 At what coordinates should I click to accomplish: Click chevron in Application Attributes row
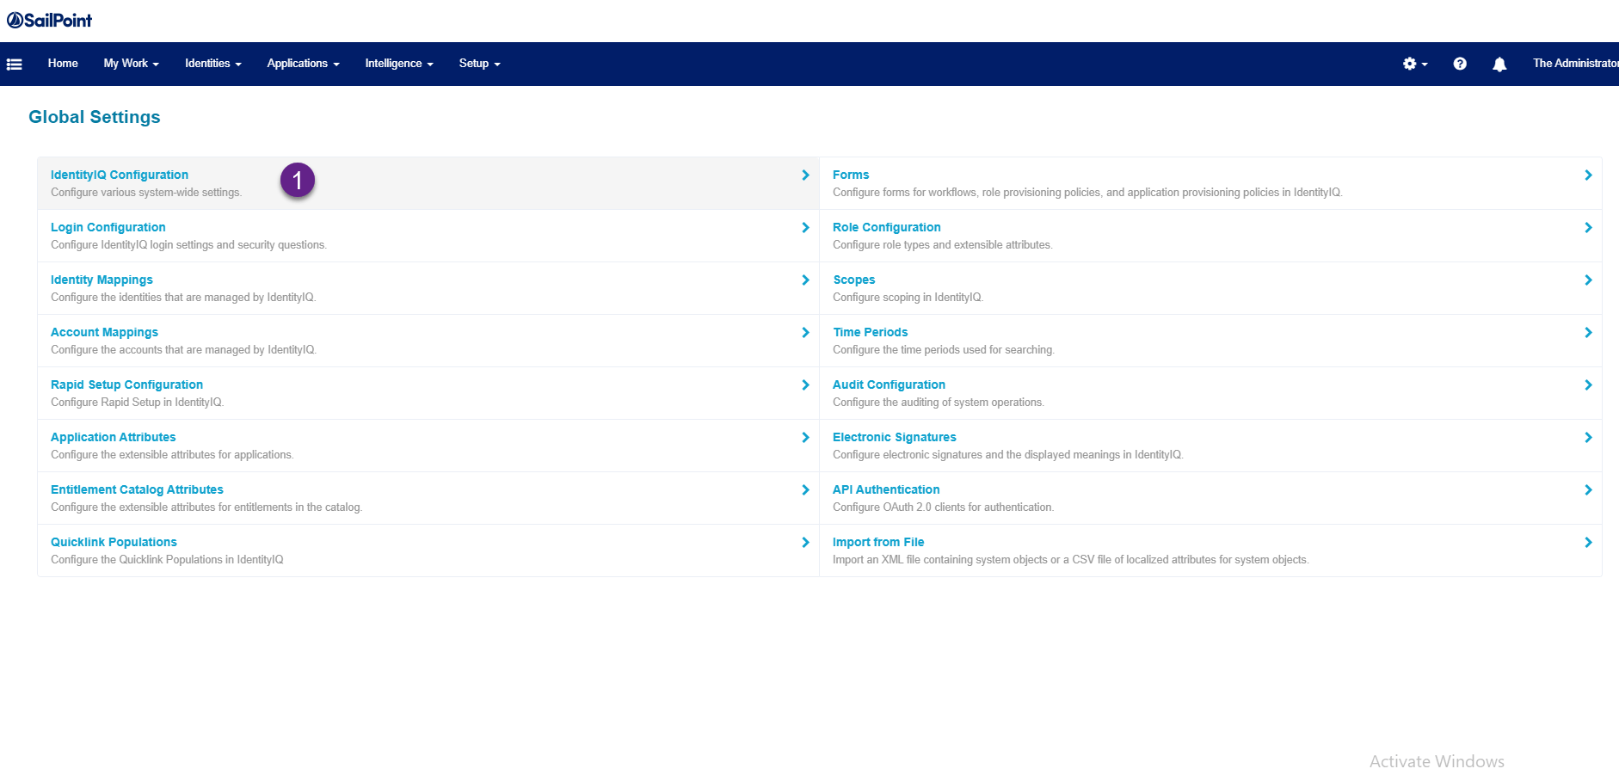pos(805,438)
